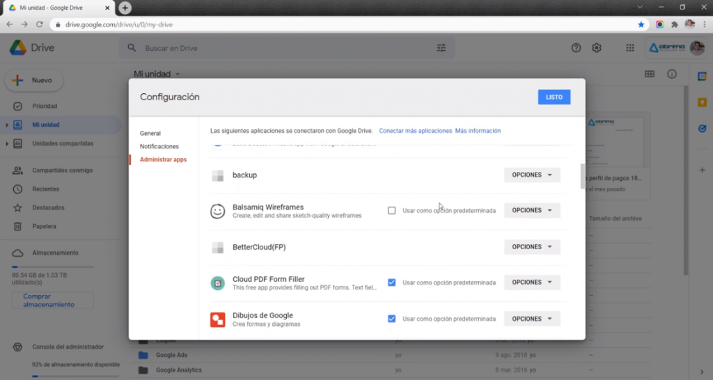The image size is (713, 380).
Task: Open Compartidos conmigo in the sidebar
Action: click(61, 170)
